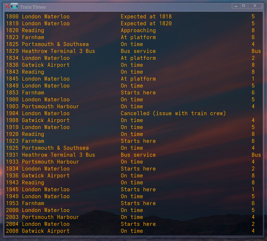The height and width of the screenshot is (241, 267).
Task: Select 1825 Portsmouth & Southsea row
Action: [x=133, y=44]
